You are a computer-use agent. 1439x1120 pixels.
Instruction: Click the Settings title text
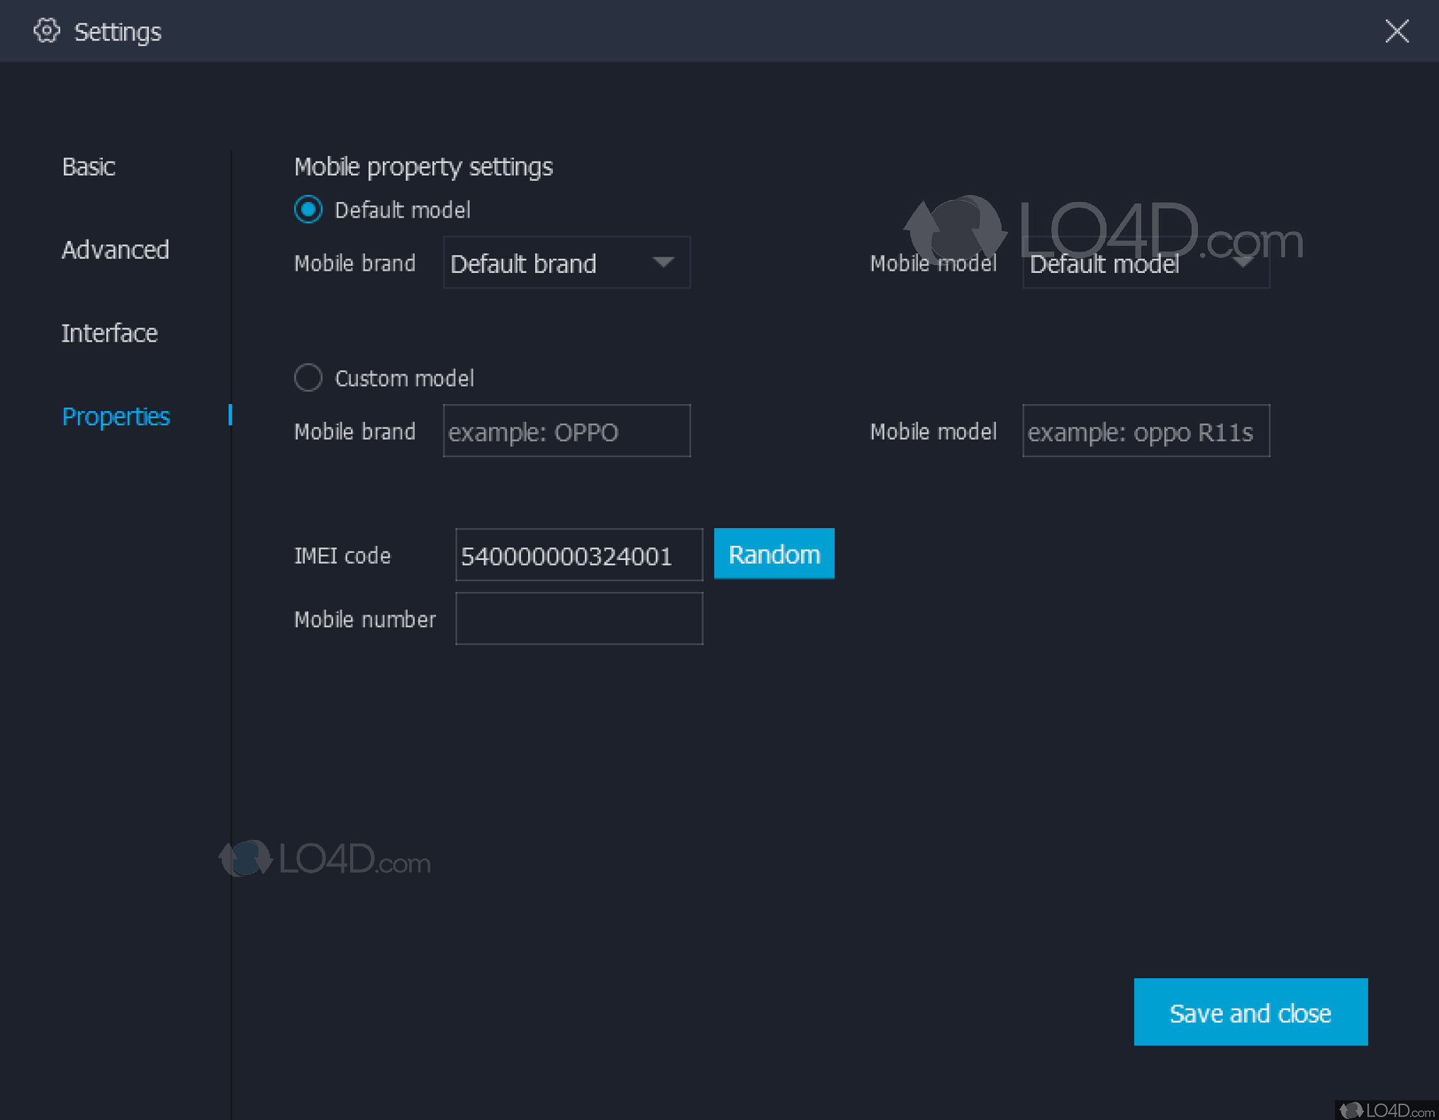click(118, 31)
